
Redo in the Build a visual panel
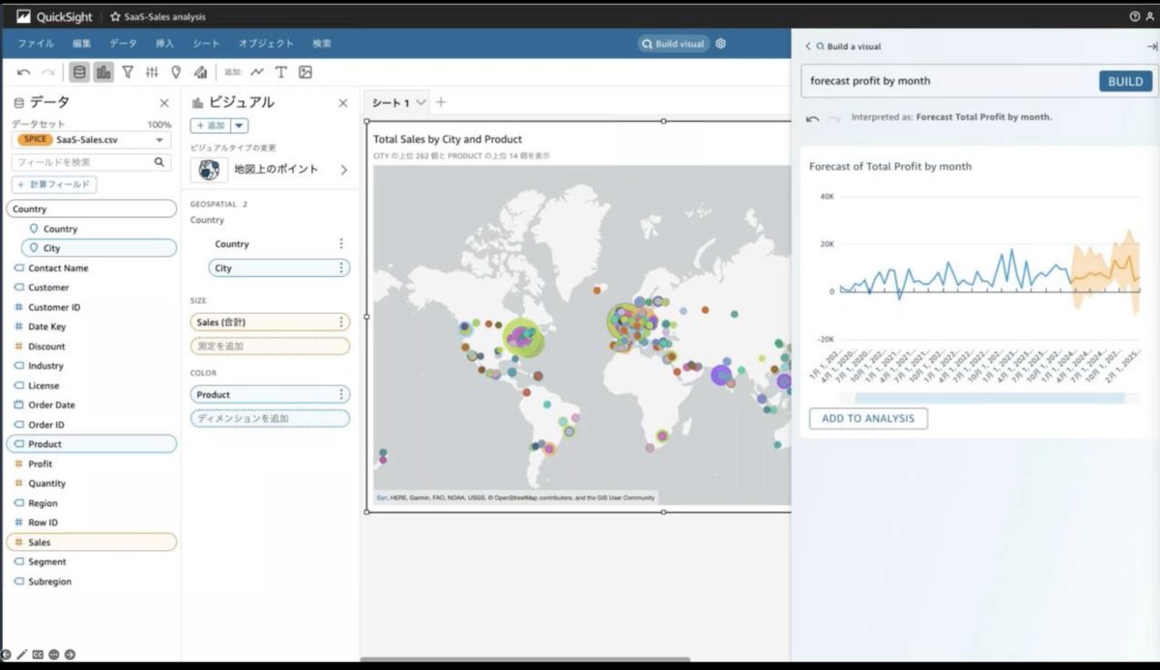tap(834, 119)
